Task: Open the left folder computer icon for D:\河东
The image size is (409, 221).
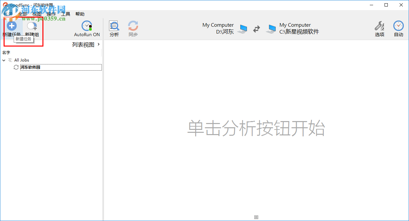Action: point(242,29)
